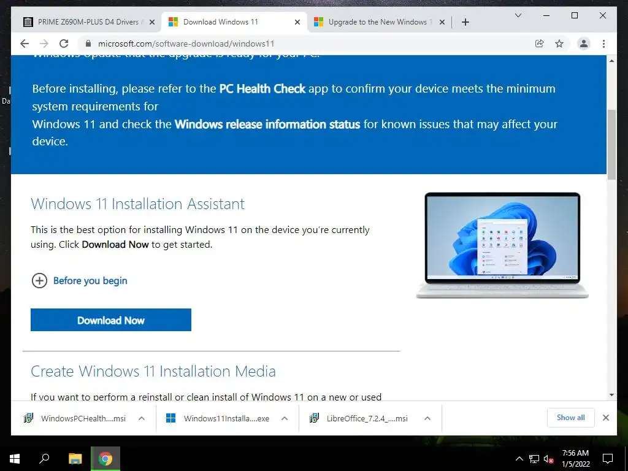Open the tab search chevron
Screen dimensions: 628x471
pos(518,15)
